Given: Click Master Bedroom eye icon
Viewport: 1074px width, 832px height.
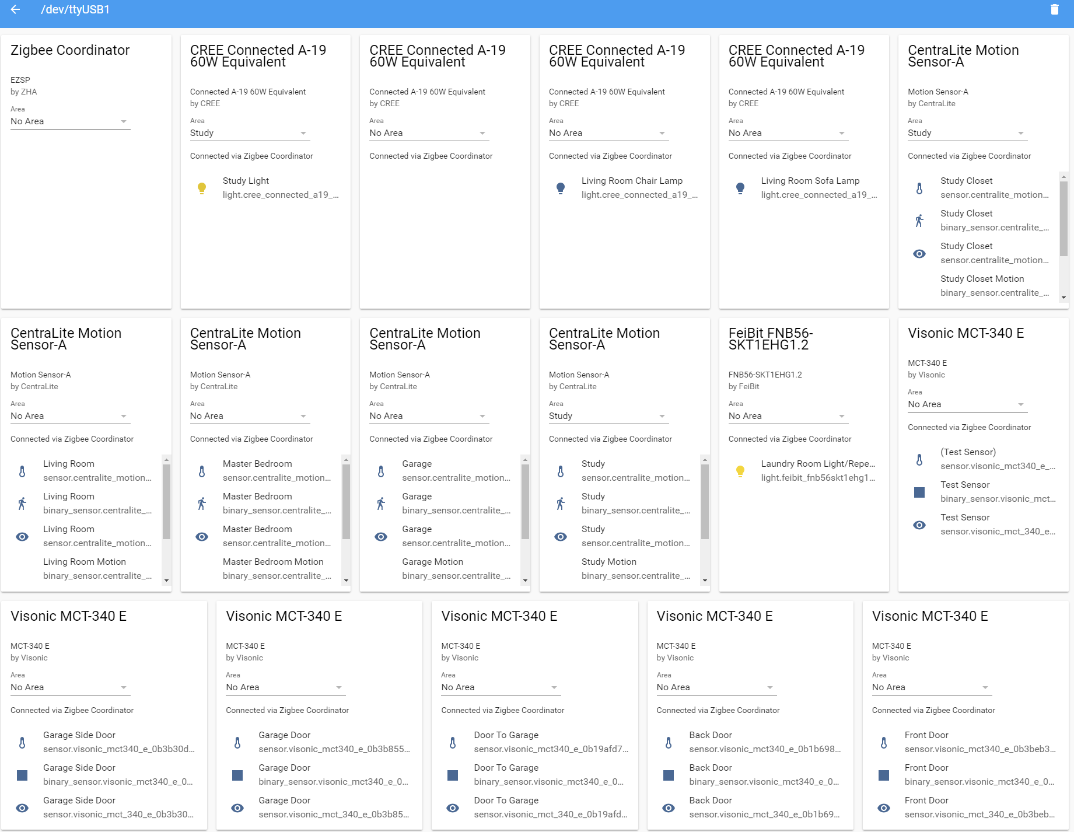Looking at the screenshot, I should (x=202, y=536).
